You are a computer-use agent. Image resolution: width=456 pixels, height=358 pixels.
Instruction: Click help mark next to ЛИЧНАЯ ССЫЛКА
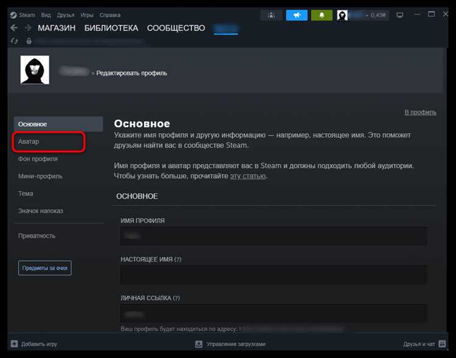point(176,298)
